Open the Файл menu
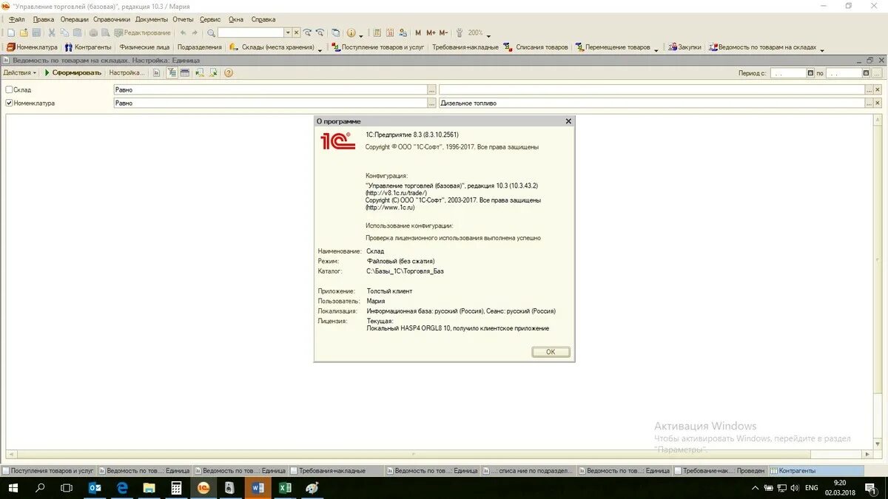The height and width of the screenshot is (499, 888). click(16, 19)
